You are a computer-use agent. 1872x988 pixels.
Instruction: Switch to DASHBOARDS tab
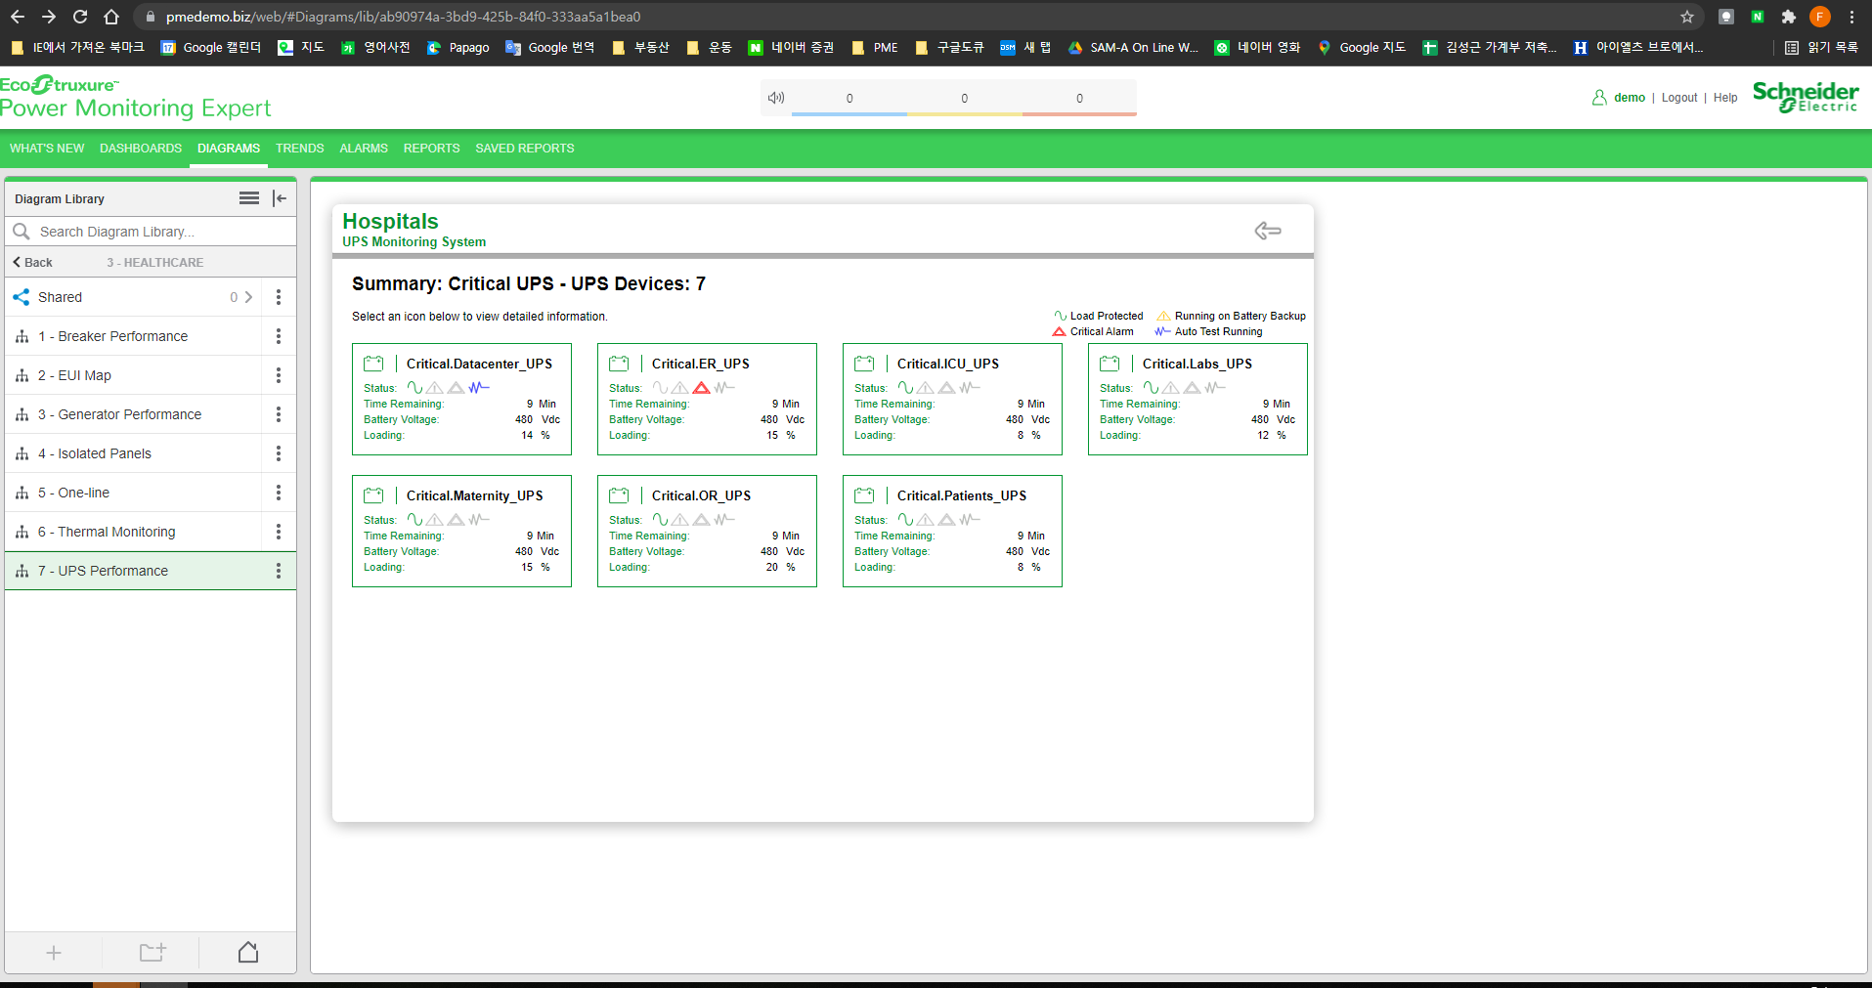(141, 149)
